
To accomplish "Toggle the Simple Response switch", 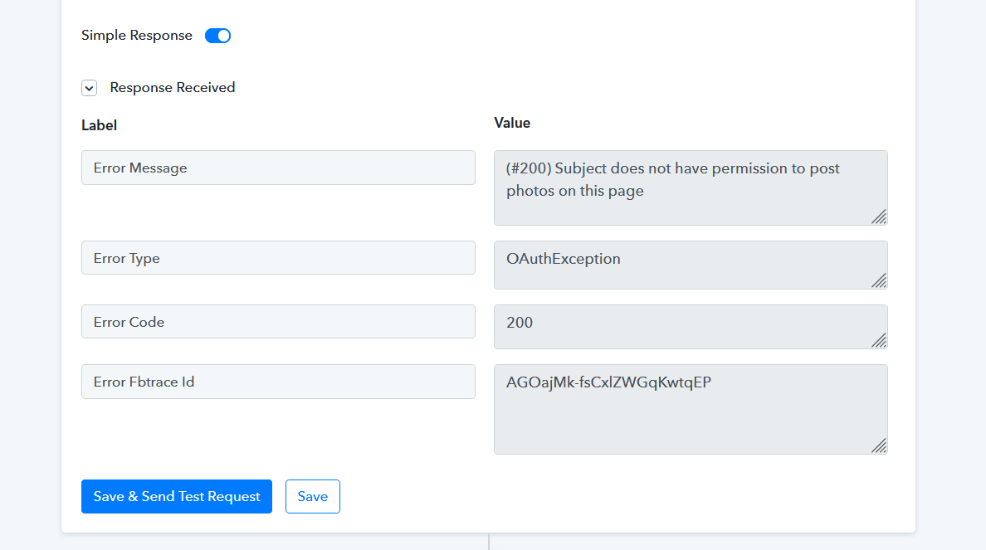I will 217,36.
